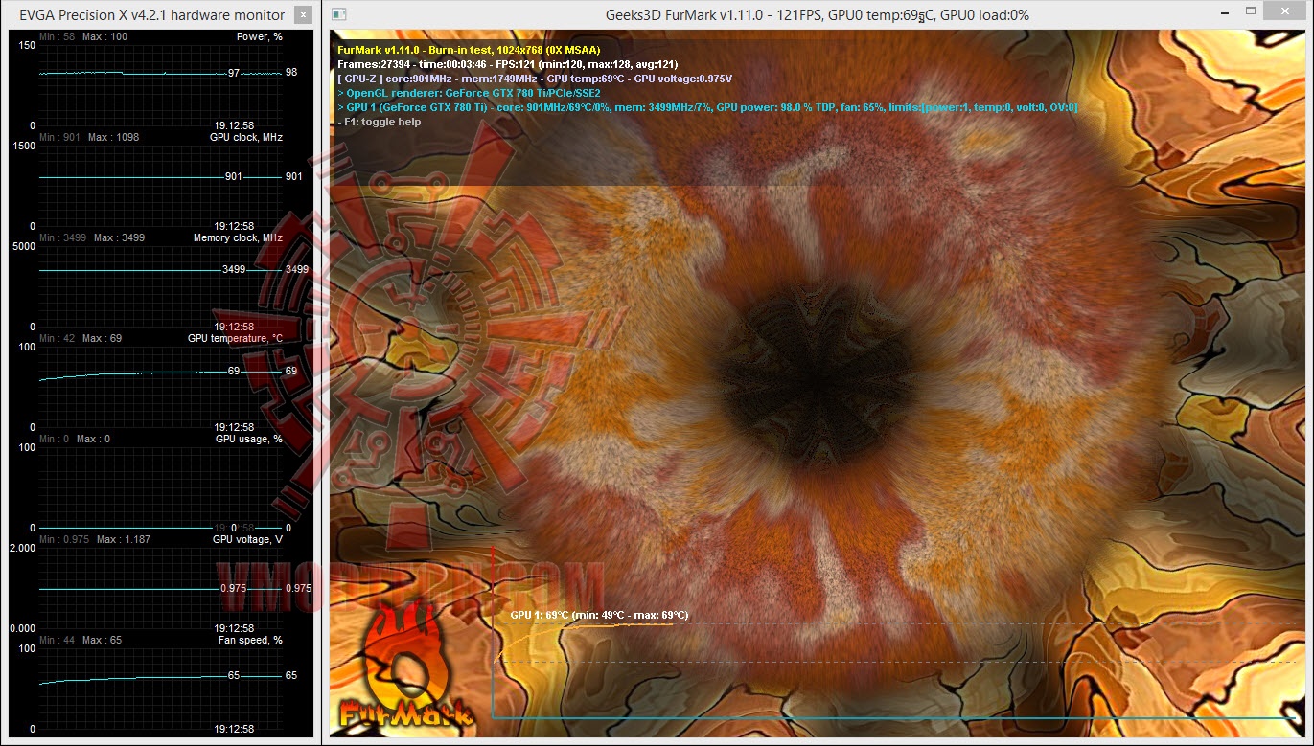The image size is (1314, 746).
Task: Click 'Min : 3499 Max : 3499' memory readout
Action: click(x=92, y=237)
